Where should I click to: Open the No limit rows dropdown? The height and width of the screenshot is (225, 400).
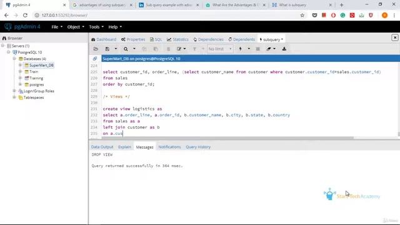pyautogui.click(x=220, y=49)
